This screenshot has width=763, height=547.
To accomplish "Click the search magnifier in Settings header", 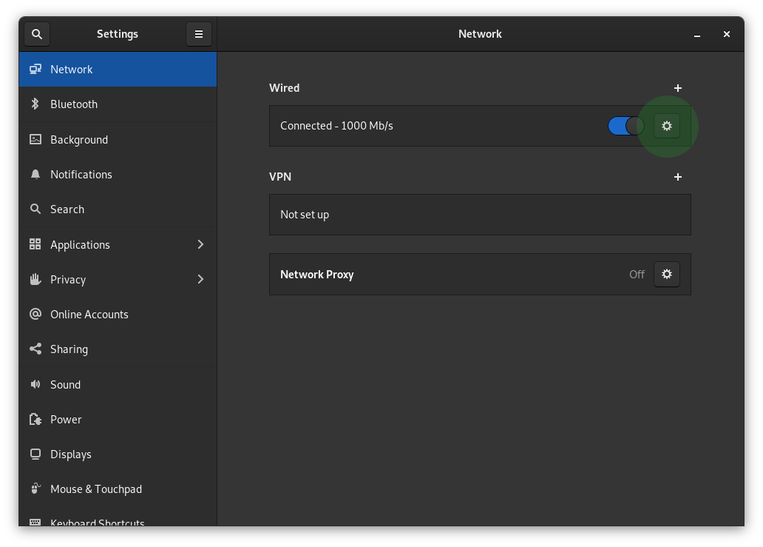I will (x=36, y=33).
